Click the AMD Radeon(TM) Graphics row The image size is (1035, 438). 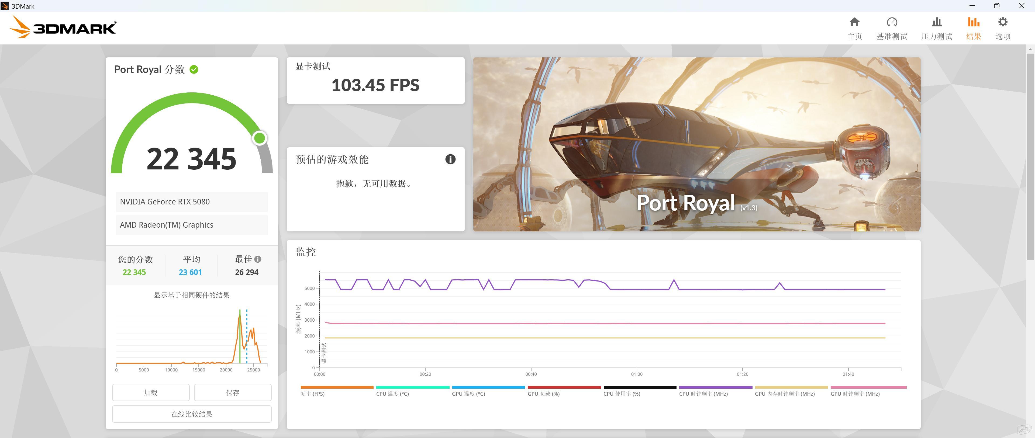tap(192, 225)
